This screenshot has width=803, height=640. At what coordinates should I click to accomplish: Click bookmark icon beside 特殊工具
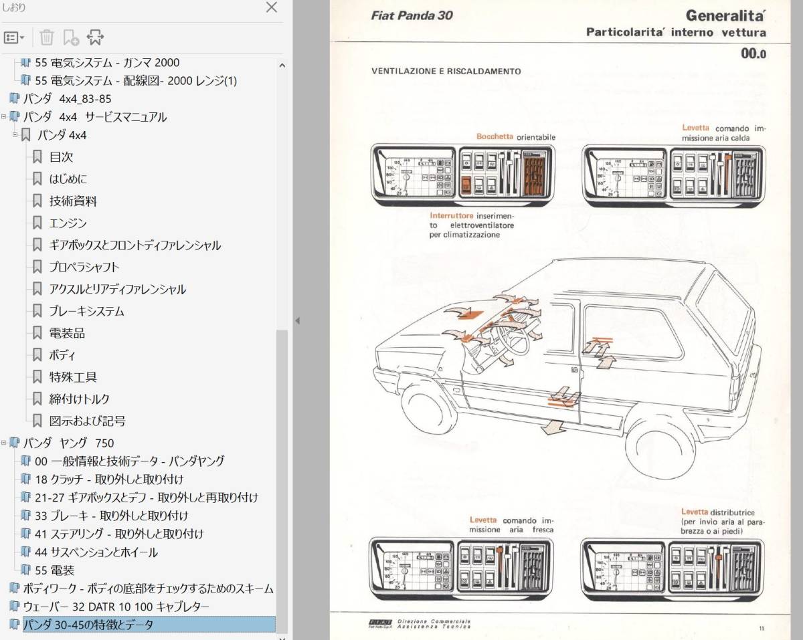pos(37,378)
